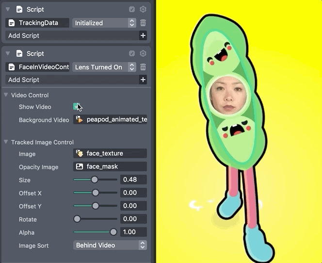Screen dimensions: 322x263
Task: Select the face_mask Opacity Image field
Action: pos(110,166)
